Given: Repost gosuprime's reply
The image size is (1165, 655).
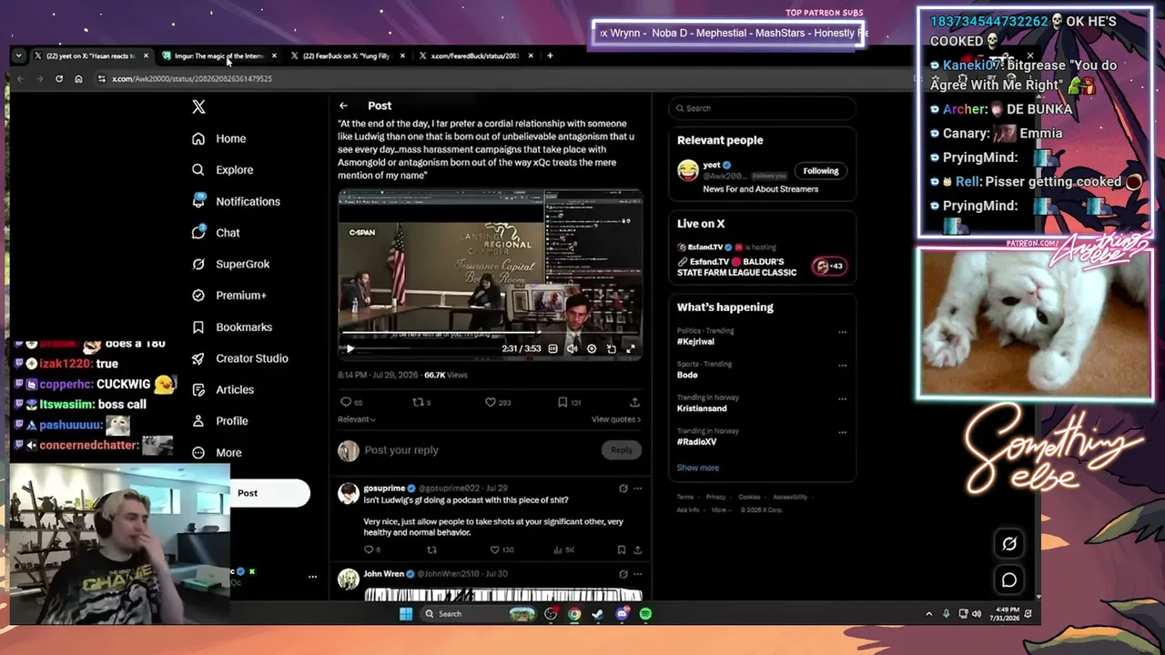Looking at the screenshot, I should (431, 549).
